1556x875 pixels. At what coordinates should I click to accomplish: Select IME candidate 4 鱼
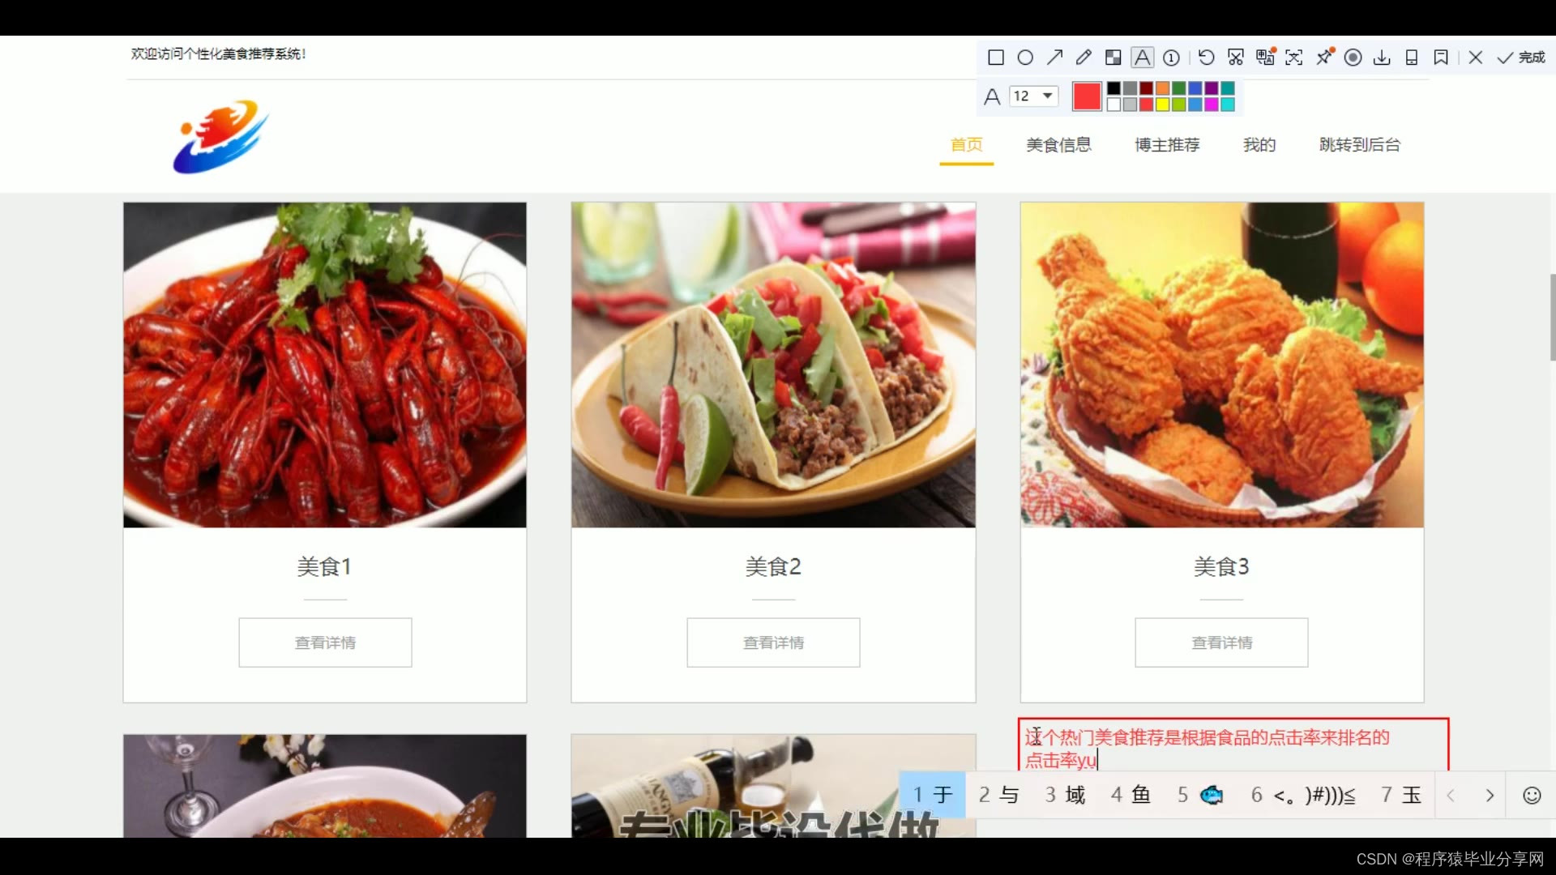[x=1131, y=795]
